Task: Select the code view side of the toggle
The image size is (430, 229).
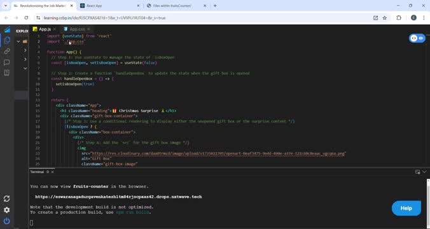Action: pos(414,38)
